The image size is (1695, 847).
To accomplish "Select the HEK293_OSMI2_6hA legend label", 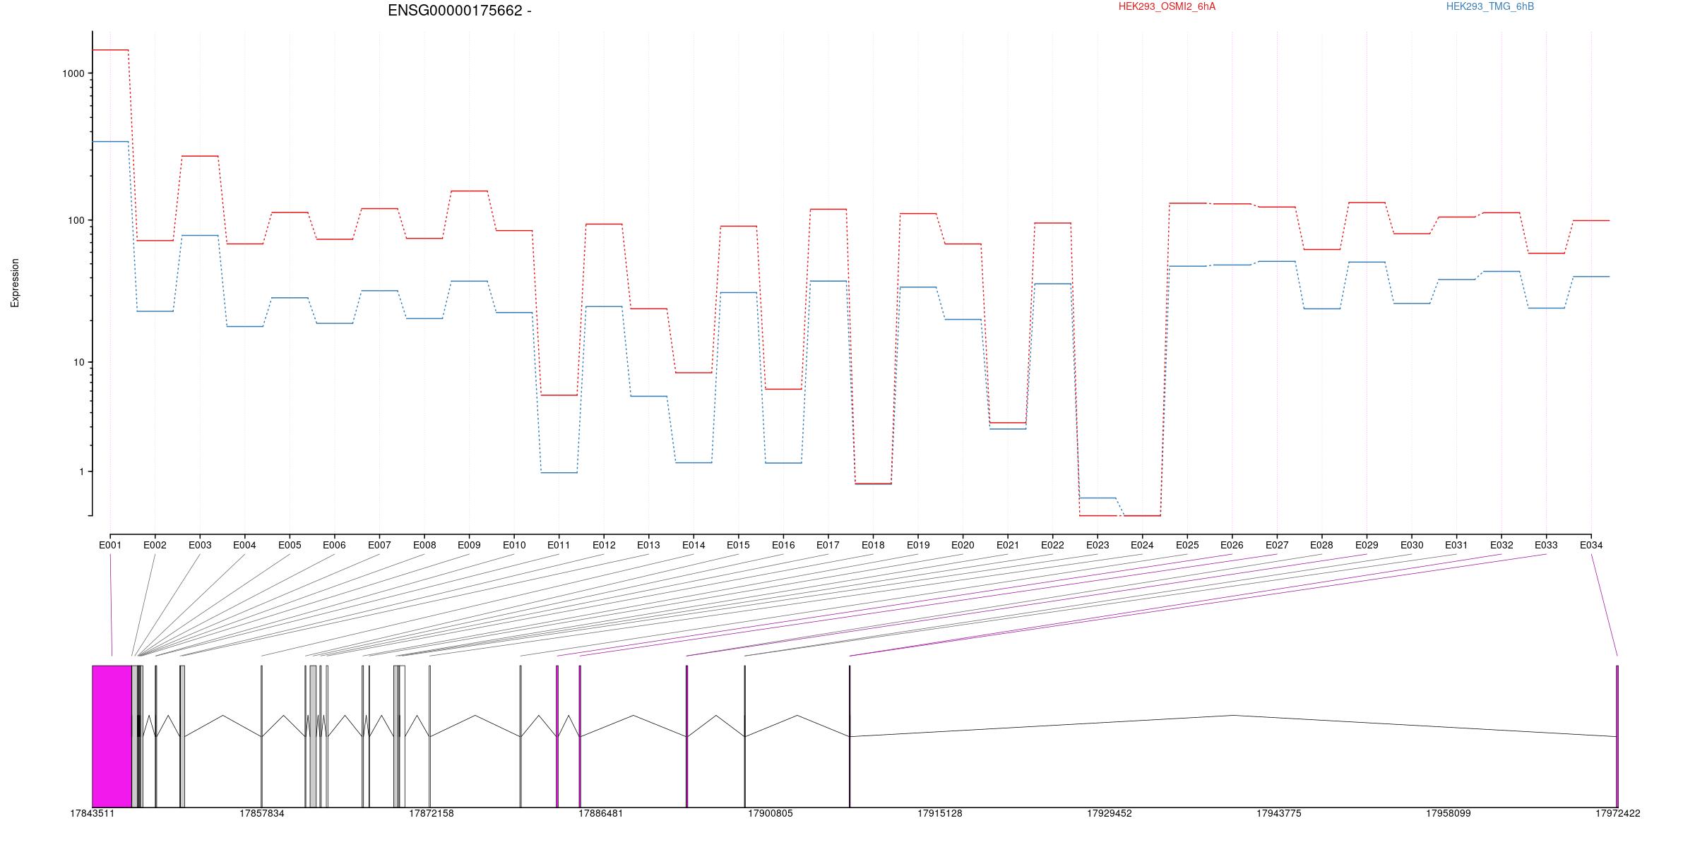I will pos(1167,6).
